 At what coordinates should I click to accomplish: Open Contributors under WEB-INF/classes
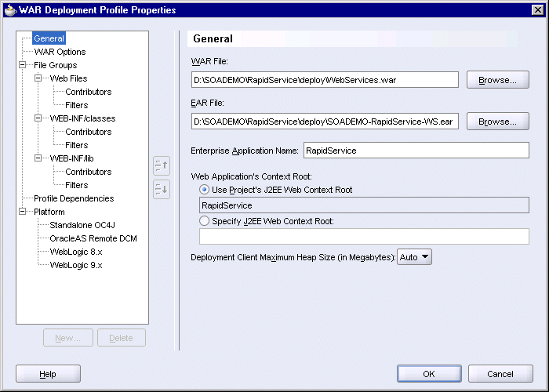[89, 132]
